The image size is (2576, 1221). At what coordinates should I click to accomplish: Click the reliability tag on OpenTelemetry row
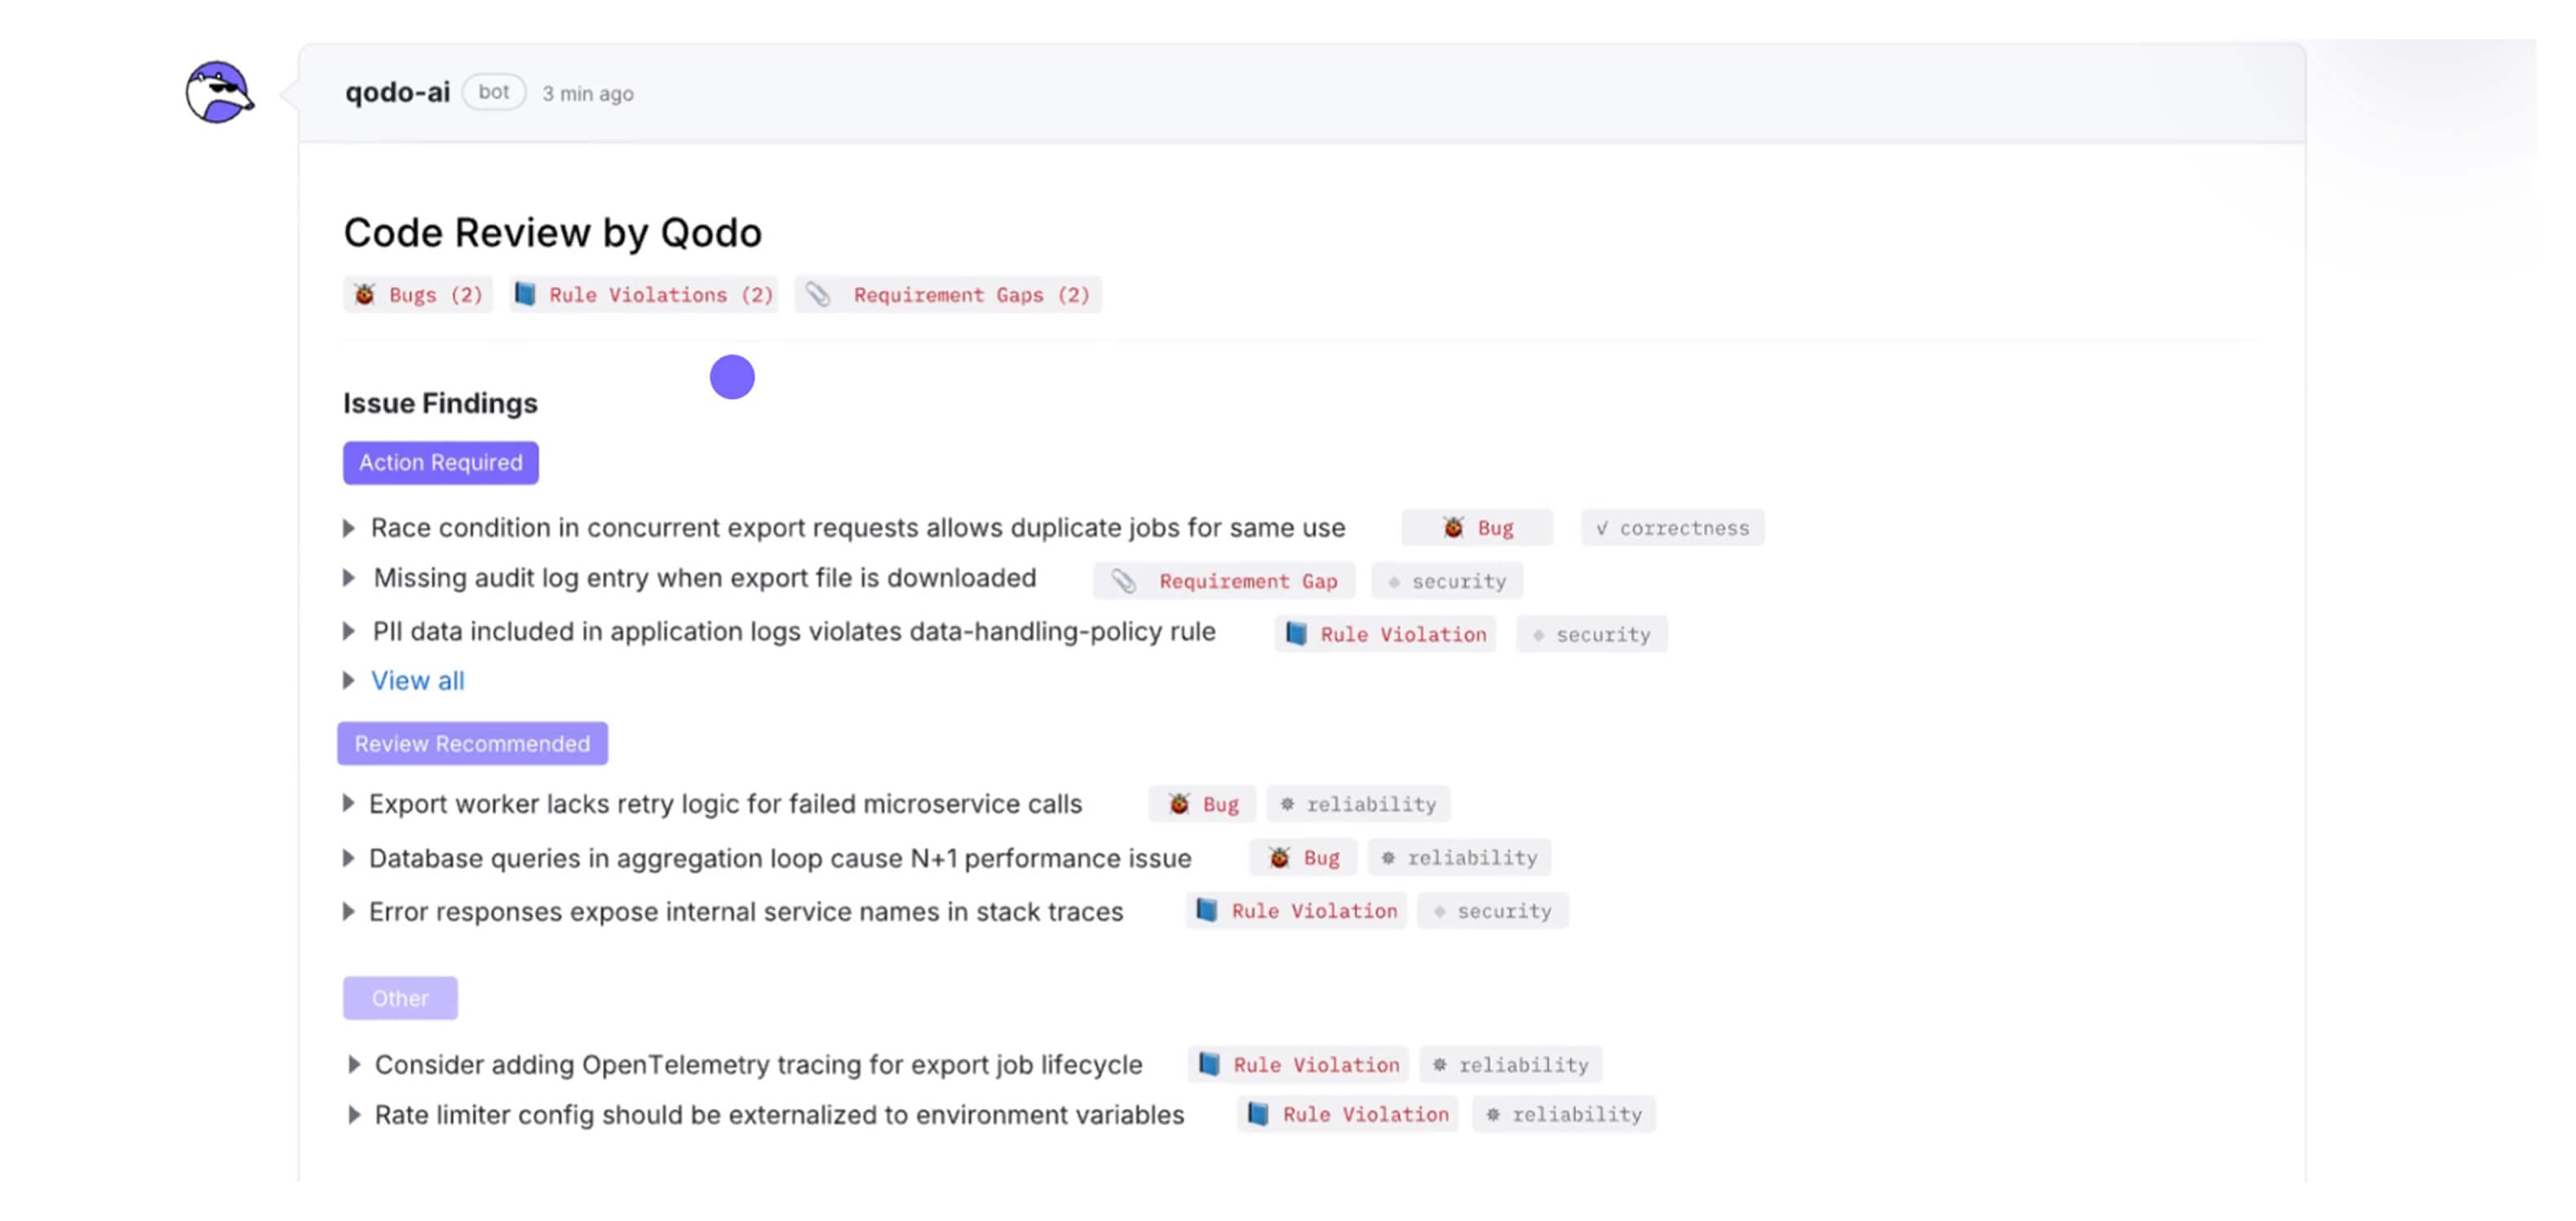pos(1511,1065)
